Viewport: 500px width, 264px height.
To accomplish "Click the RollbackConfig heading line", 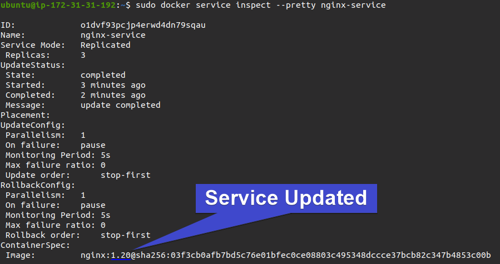I will (38, 185).
